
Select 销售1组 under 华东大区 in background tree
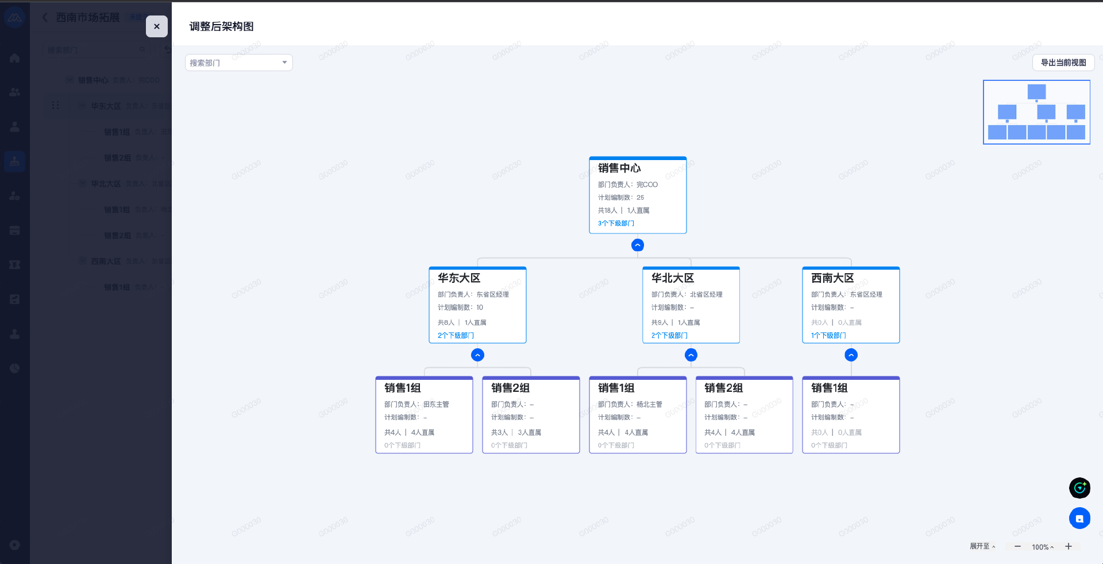tap(117, 132)
